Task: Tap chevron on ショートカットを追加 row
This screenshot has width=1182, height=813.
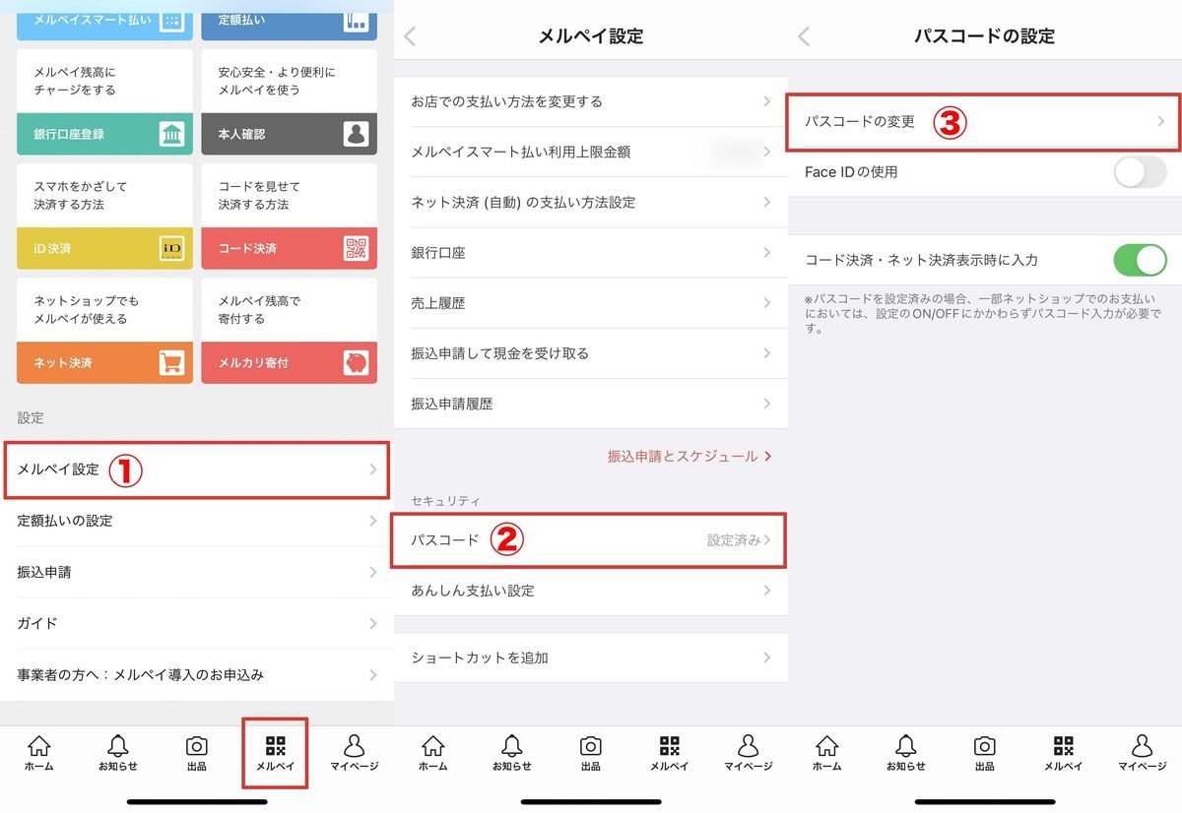Action: (766, 657)
